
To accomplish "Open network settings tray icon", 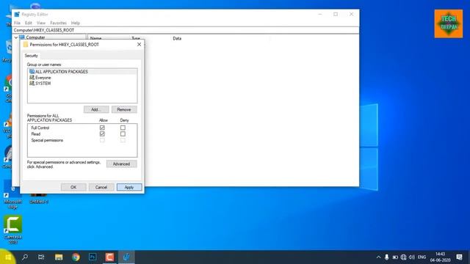I will tap(403, 257).
